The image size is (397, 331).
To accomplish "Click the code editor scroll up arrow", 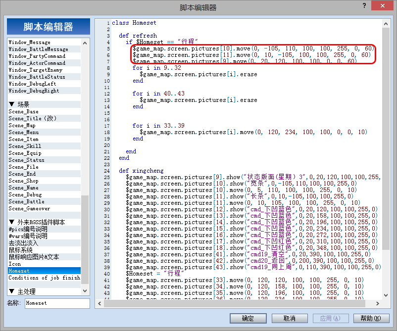I will 386,24.
